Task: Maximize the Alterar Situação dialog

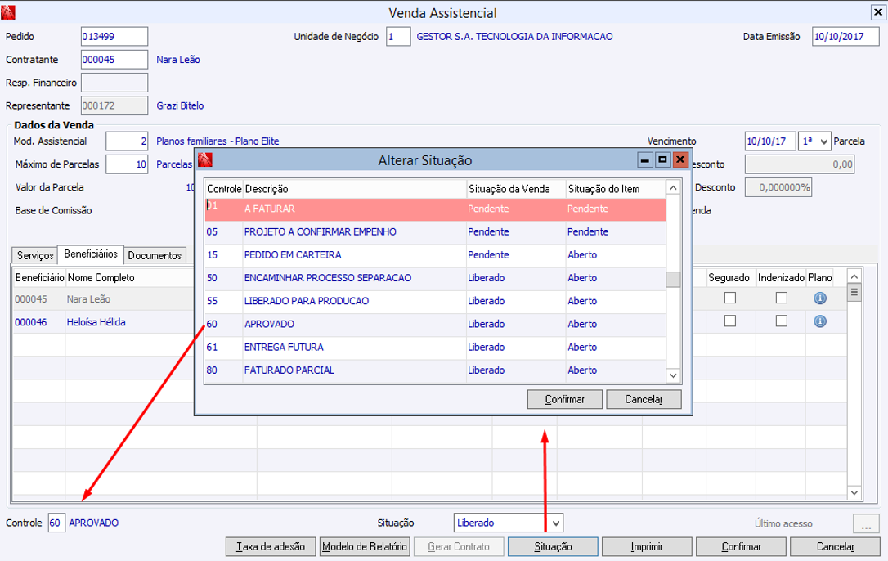Action: pyautogui.click(x=662, y=159)
